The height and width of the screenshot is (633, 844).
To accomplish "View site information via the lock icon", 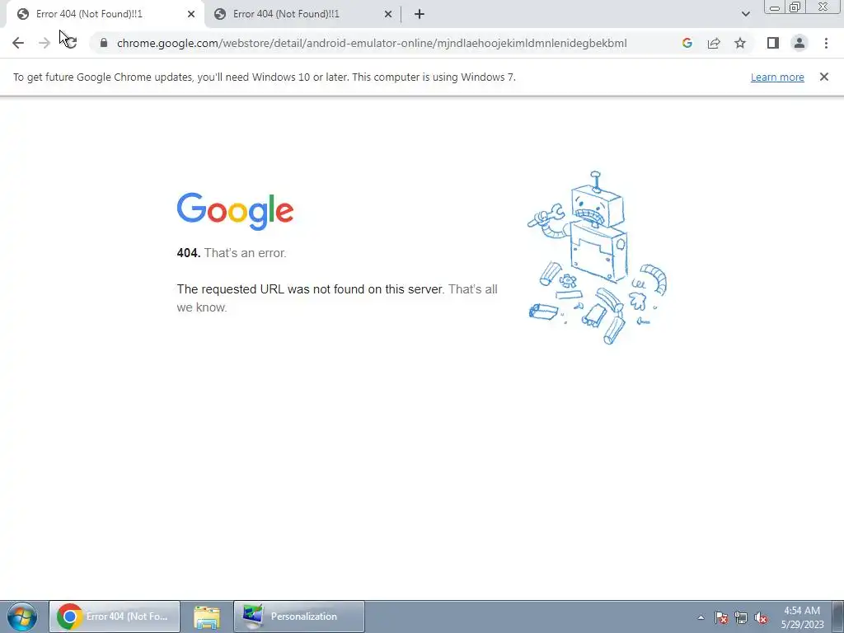I will coord(104,43).
